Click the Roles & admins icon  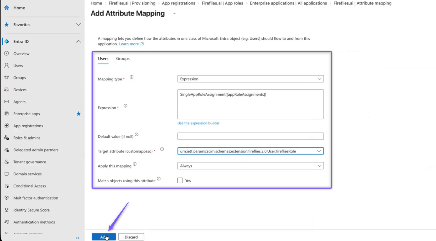click(7, 138)
